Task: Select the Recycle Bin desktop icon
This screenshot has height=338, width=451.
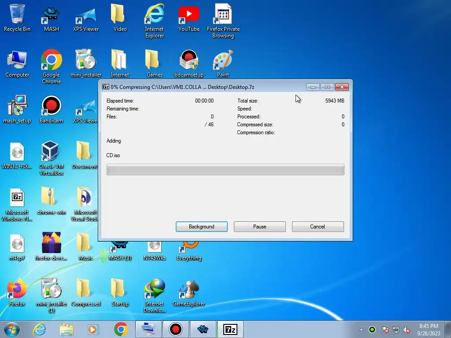Action: pos(17,17)
